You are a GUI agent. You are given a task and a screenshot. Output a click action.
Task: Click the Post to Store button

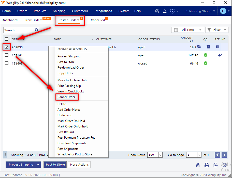pyautogui.click(x=55, y=165)
